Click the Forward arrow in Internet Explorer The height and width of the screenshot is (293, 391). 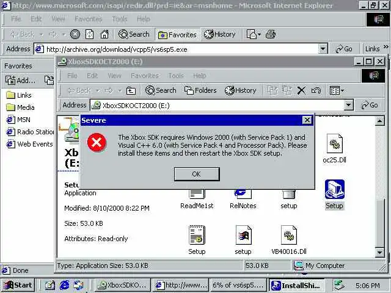click(x=52, y=34)
